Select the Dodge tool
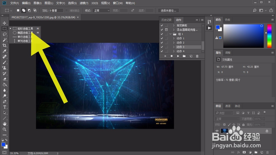This screenshot has height=155, width=276. 5,96
